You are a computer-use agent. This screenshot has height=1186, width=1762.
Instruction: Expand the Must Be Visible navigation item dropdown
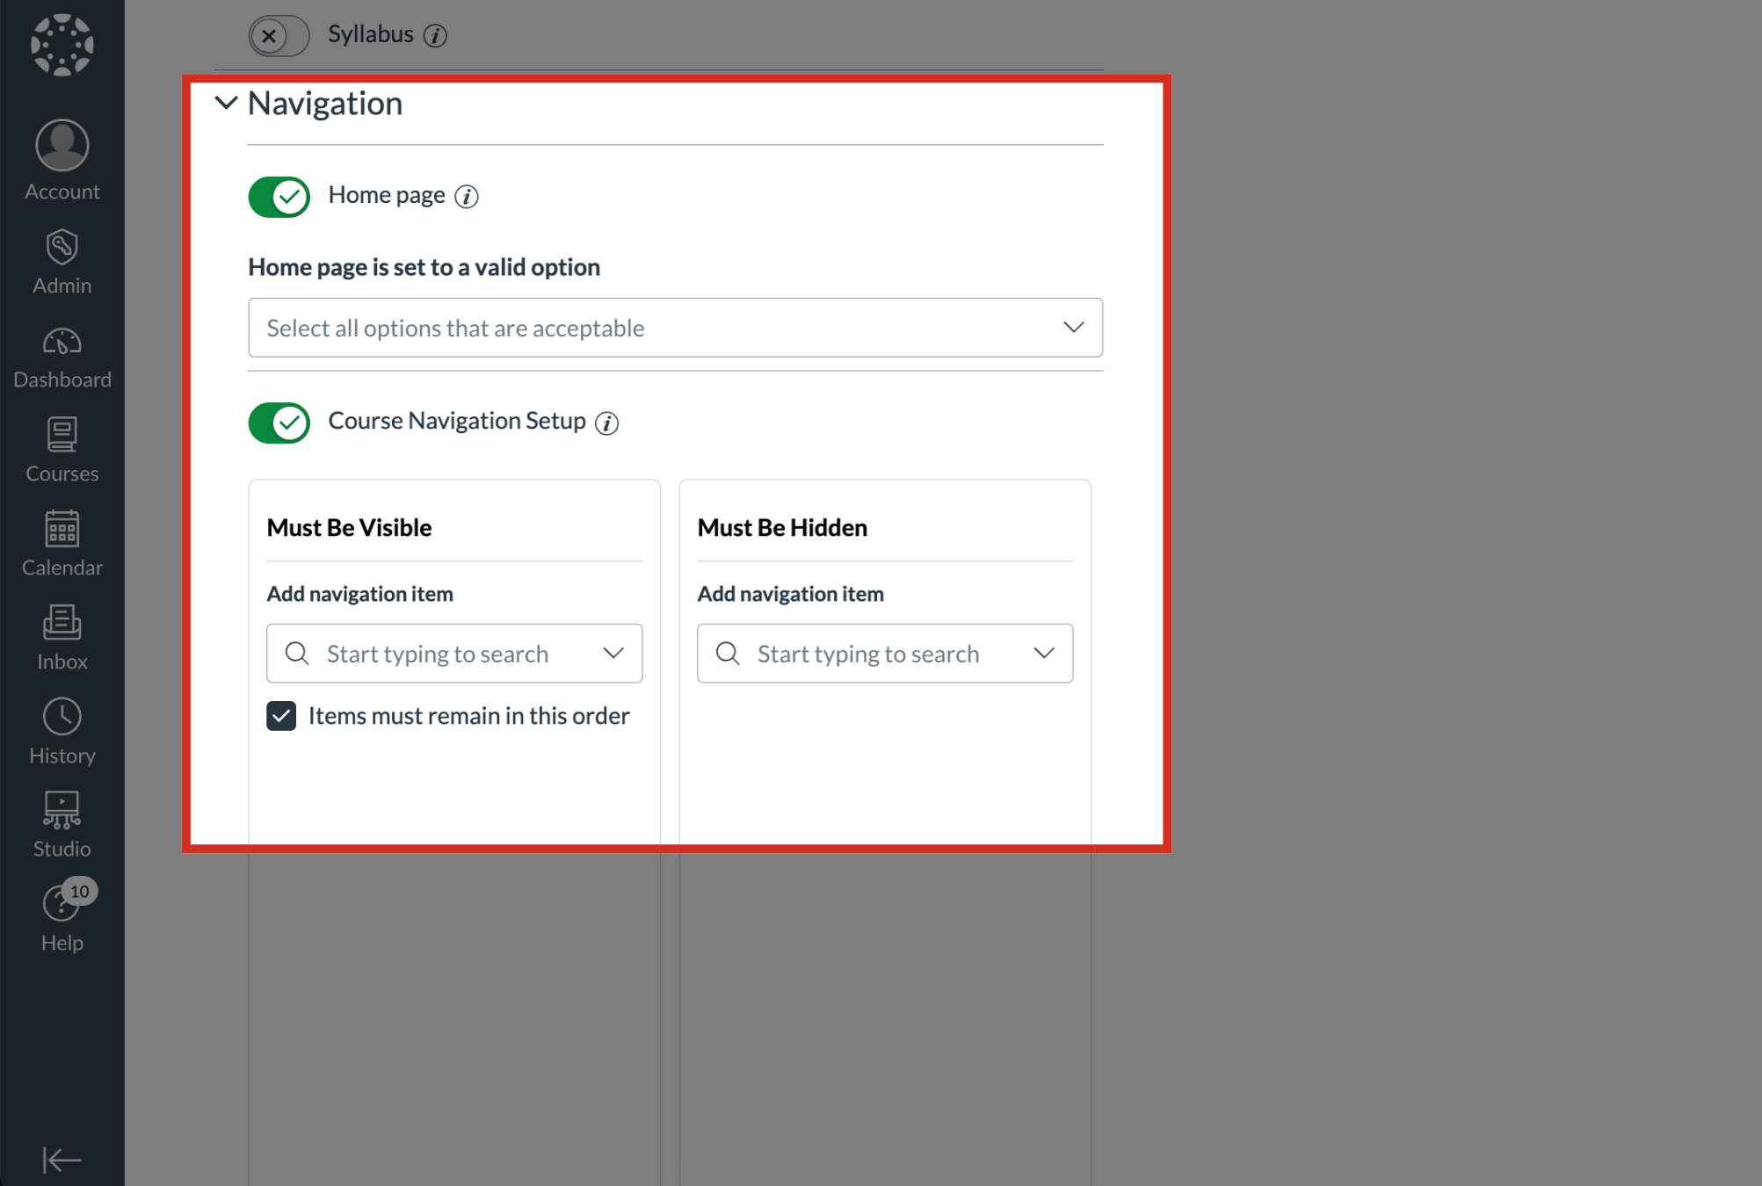tap(613, 653)
